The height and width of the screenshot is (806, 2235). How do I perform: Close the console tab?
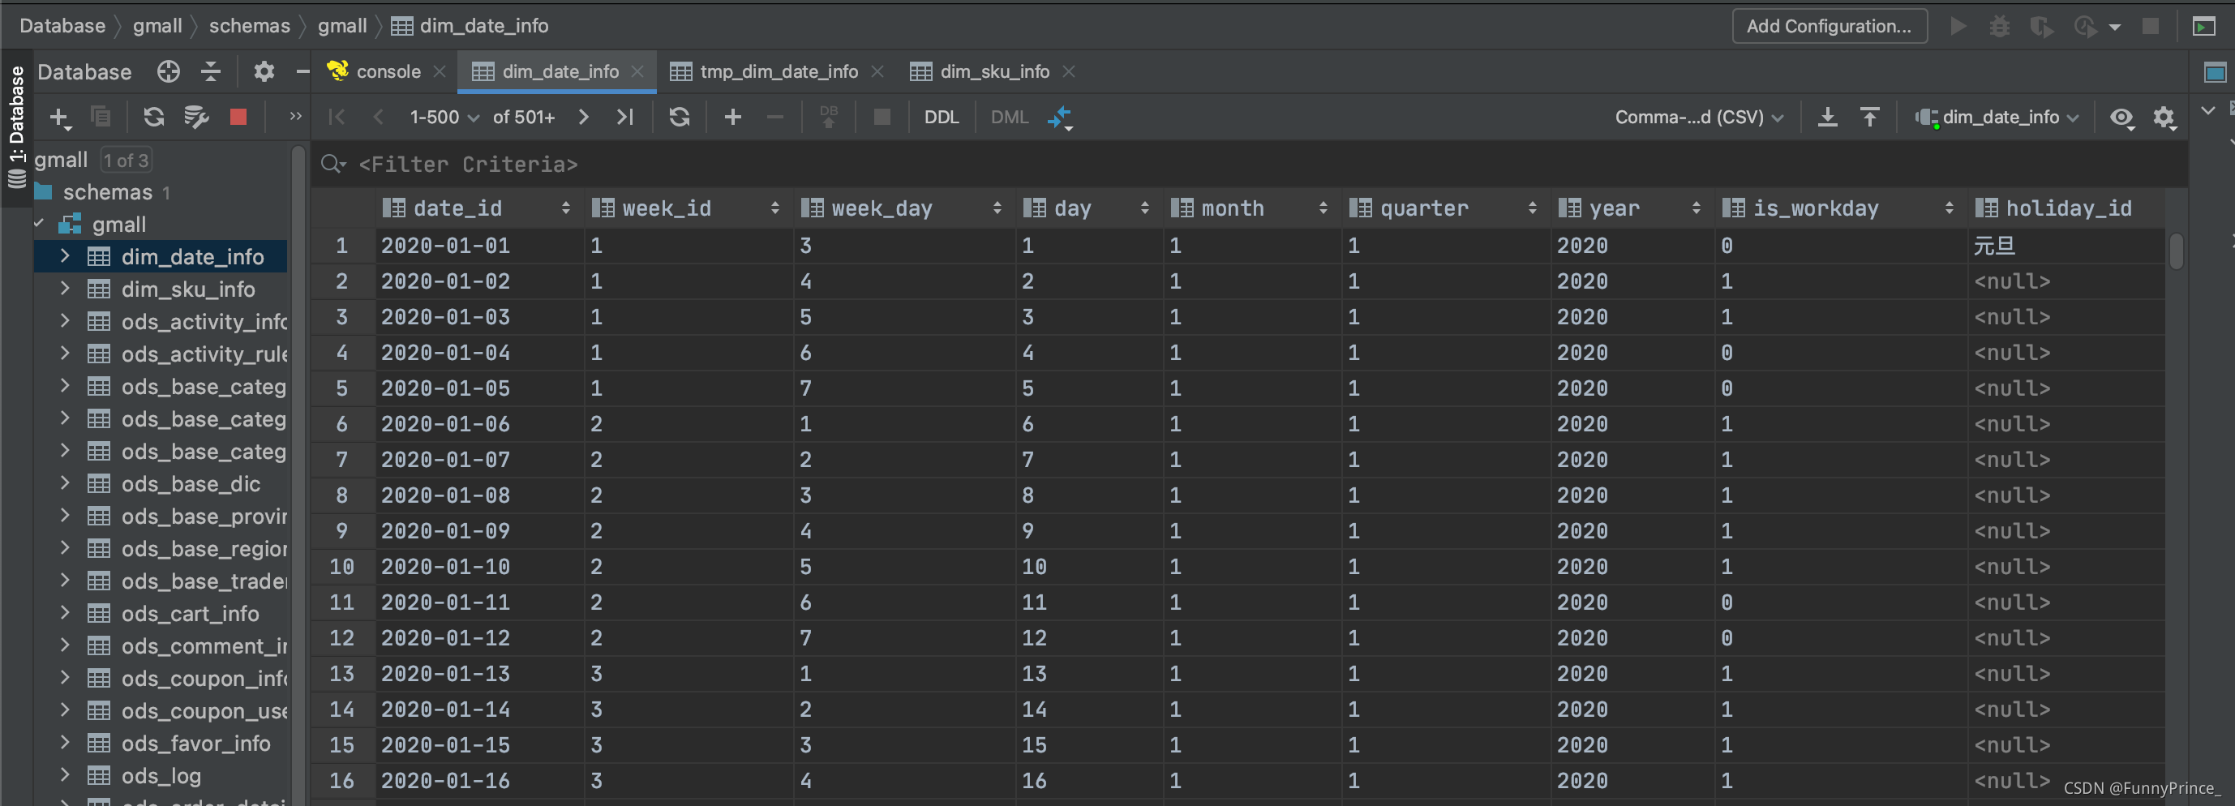pos(440,71)
